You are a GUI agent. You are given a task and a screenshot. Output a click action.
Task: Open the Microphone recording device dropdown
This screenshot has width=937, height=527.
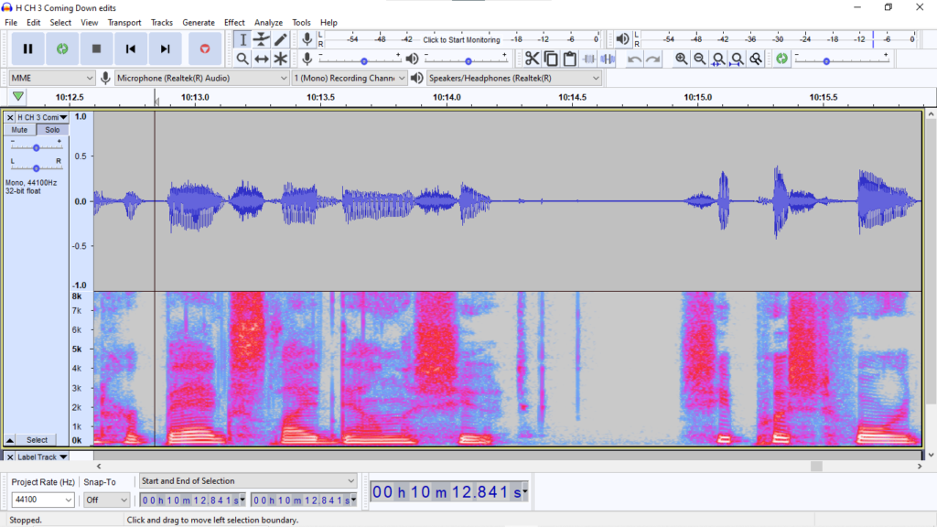pyautogui.click(x=202, y=78)
